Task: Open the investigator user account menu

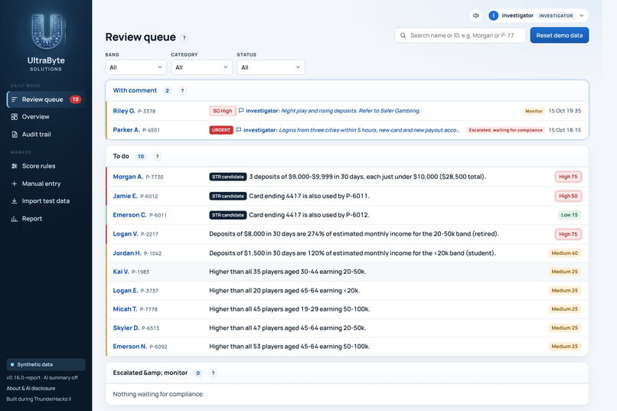Action: click(537, 16)
